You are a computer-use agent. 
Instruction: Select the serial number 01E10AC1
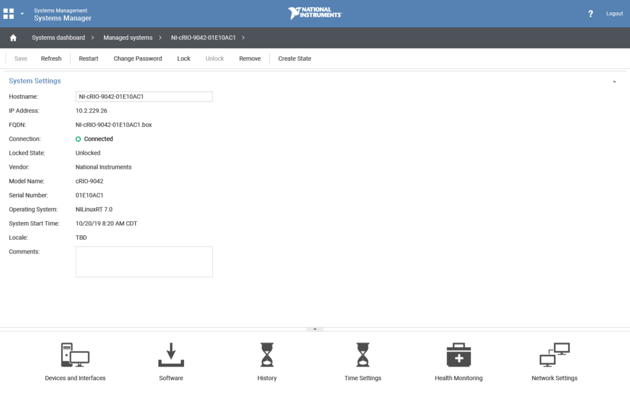(89, 195)
